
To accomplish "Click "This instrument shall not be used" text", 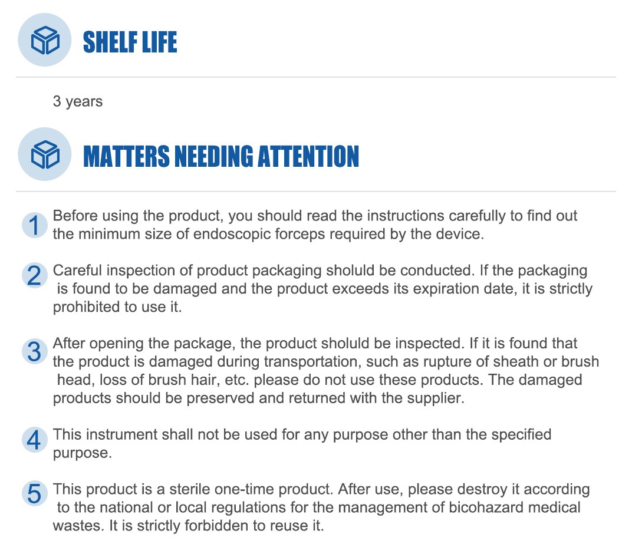I will (x=154, y=435).
